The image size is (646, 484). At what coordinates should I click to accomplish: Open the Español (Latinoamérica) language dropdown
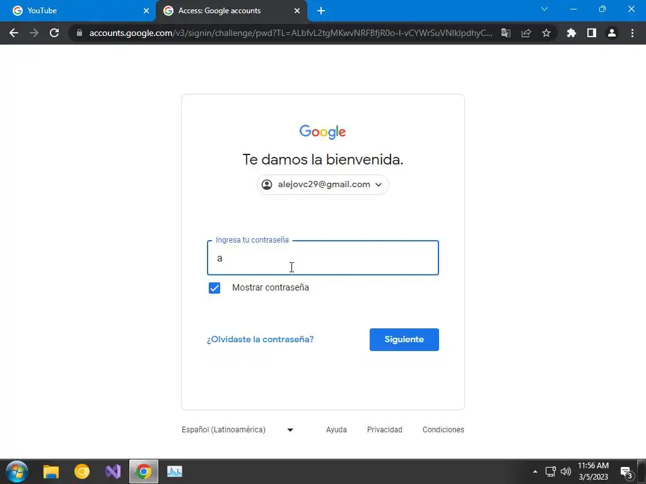pyautogui.click(x=237, y=430)
